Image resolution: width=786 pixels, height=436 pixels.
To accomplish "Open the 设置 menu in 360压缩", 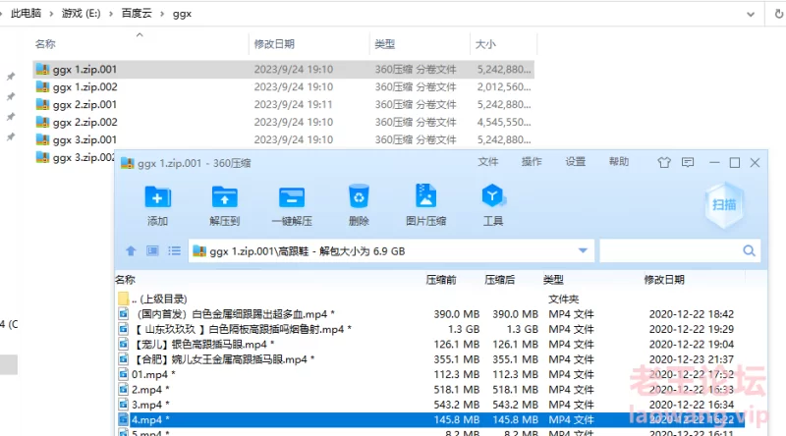I will point(576,162).
